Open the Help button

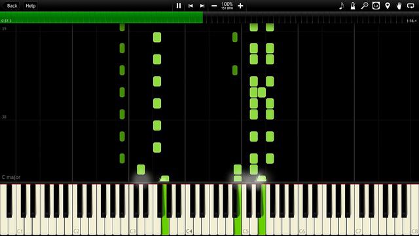pyautogui.click(x=31, y=6)
